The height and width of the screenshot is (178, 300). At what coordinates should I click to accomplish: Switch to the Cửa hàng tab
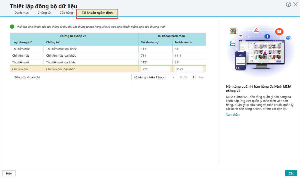(x=66, y=13)
